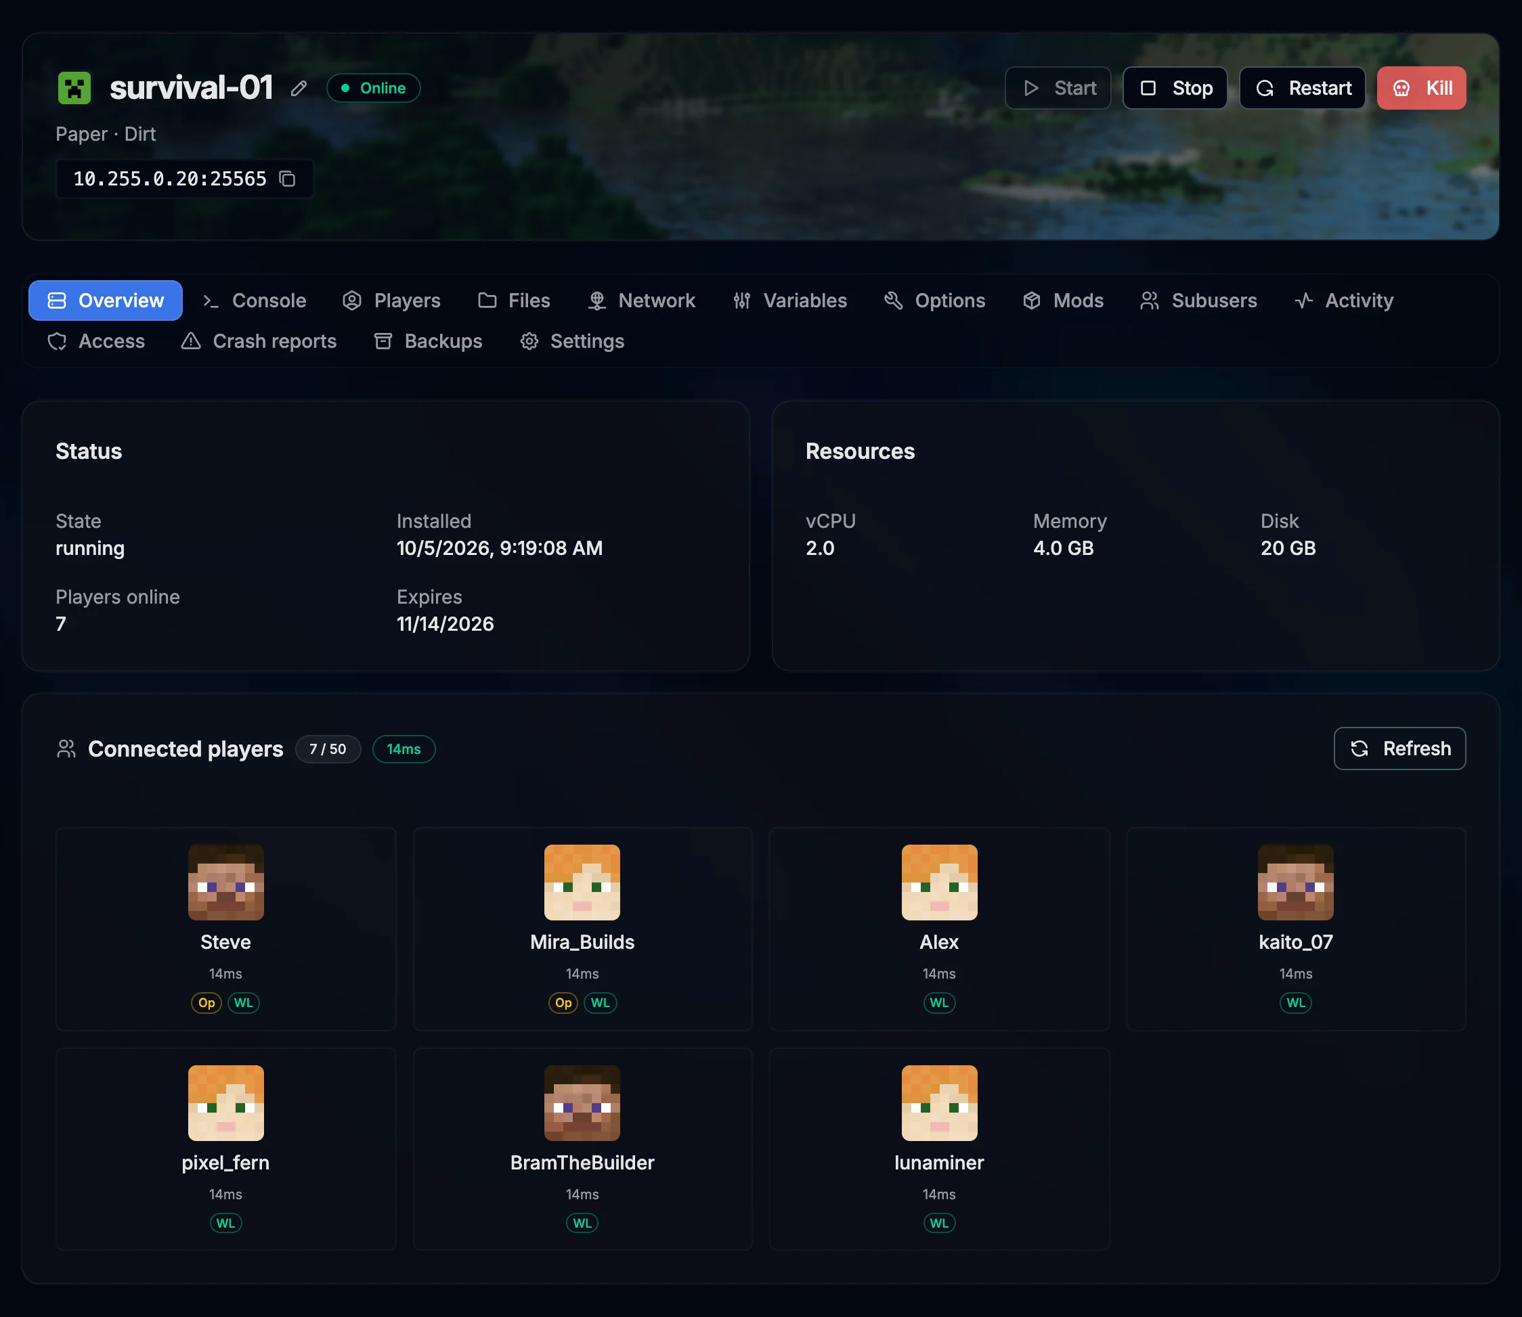Viewport: 1522px width, 1317px height.
Task: Start the server
Action: pos(1058,88)
